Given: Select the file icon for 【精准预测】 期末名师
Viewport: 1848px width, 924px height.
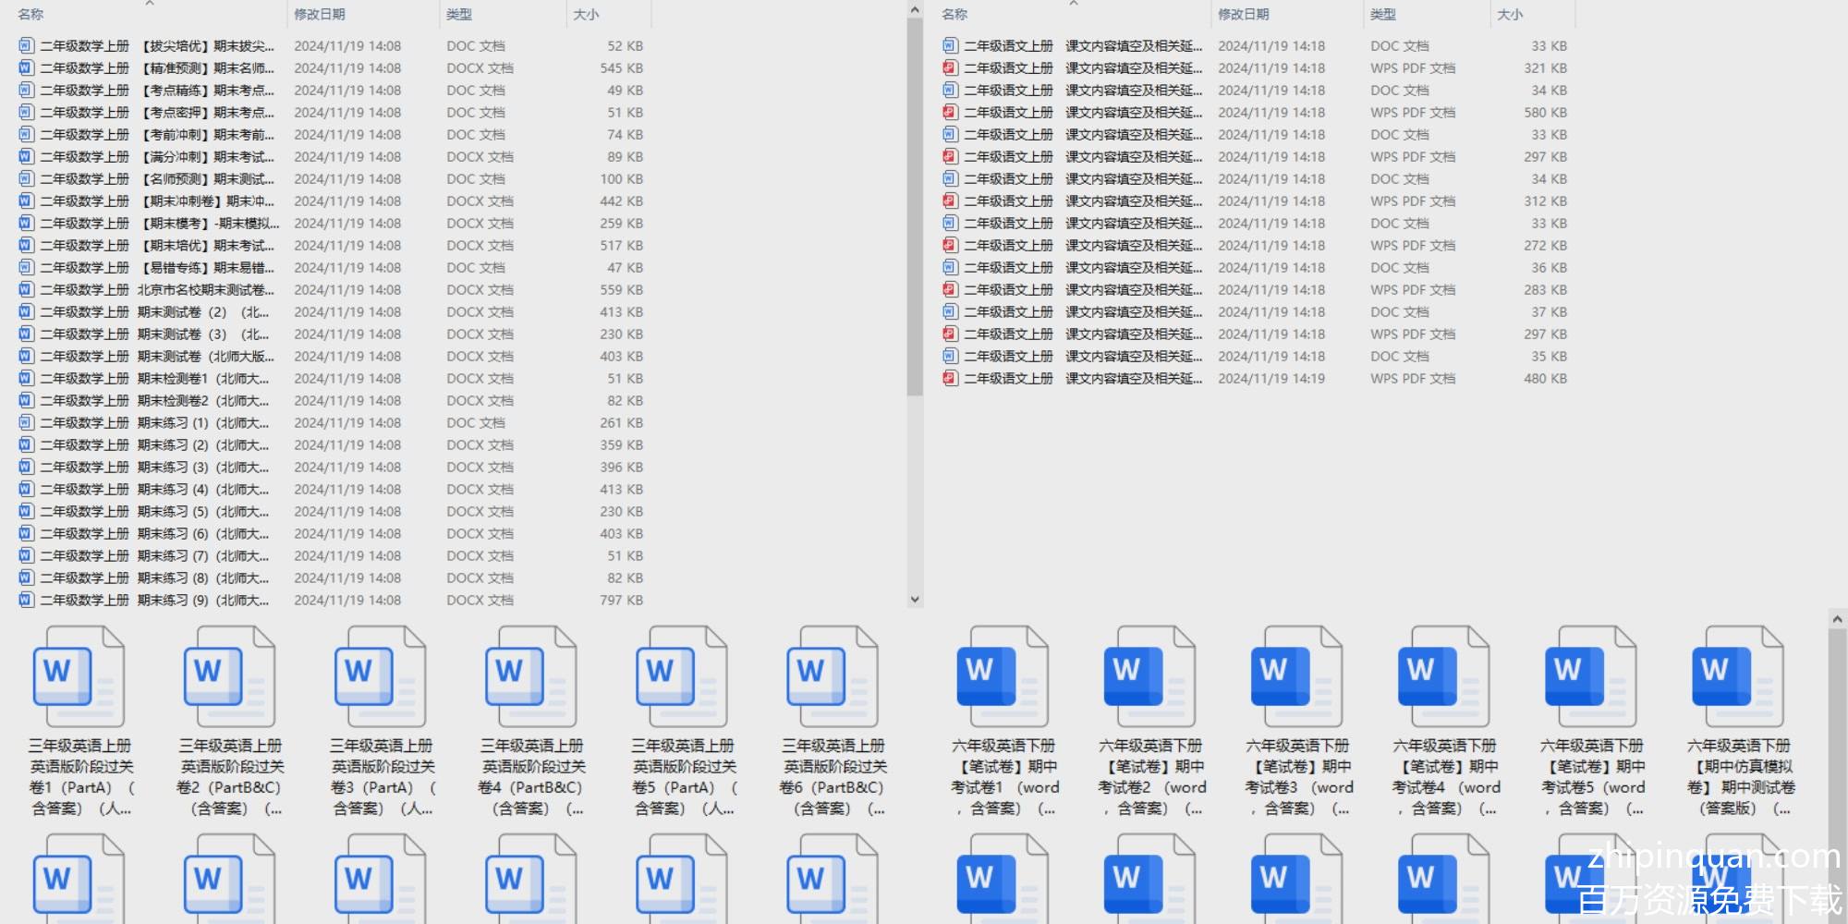Looking at the screenshot, I should click(26, 67).
